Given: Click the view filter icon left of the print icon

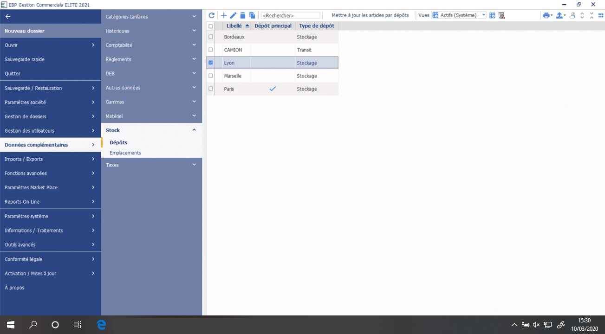Looking at the screenshot, I should pyautogui.click(x=502, y=15).
